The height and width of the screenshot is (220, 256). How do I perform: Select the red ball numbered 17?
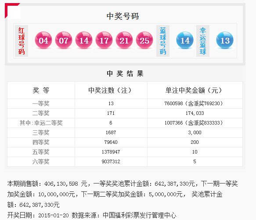pos(104,40)
